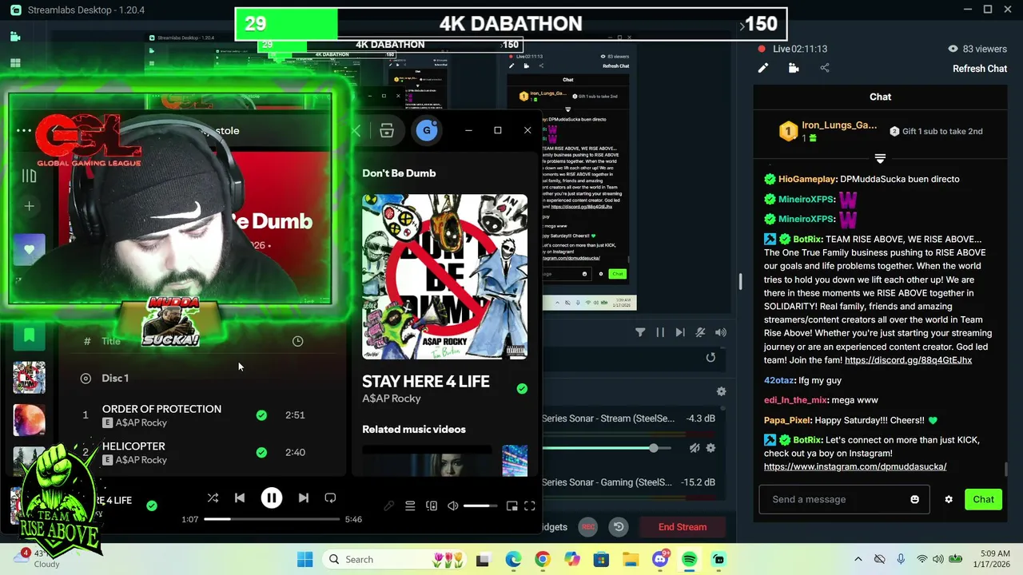Toggle Streamlabs REC recording button

coord(587,527)
